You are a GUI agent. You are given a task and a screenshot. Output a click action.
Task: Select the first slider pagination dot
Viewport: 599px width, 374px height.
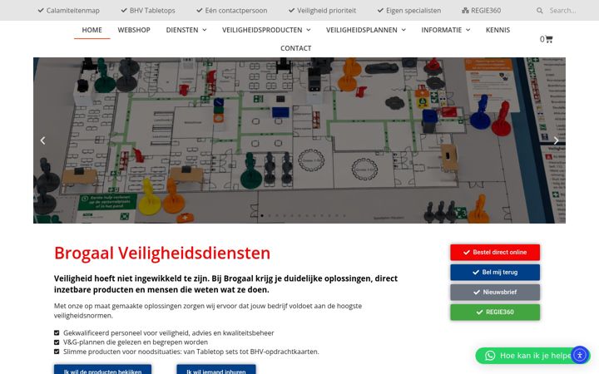click(262, 215)
